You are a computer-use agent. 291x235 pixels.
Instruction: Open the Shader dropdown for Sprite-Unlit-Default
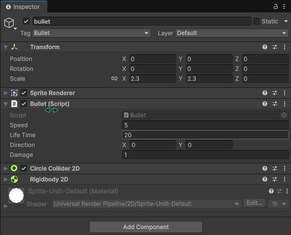click(x=146, y=204)
